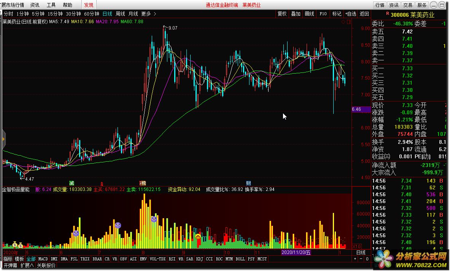Switch to 月线 monthly chart
450x271 pixels.
(x=133, y=14)
